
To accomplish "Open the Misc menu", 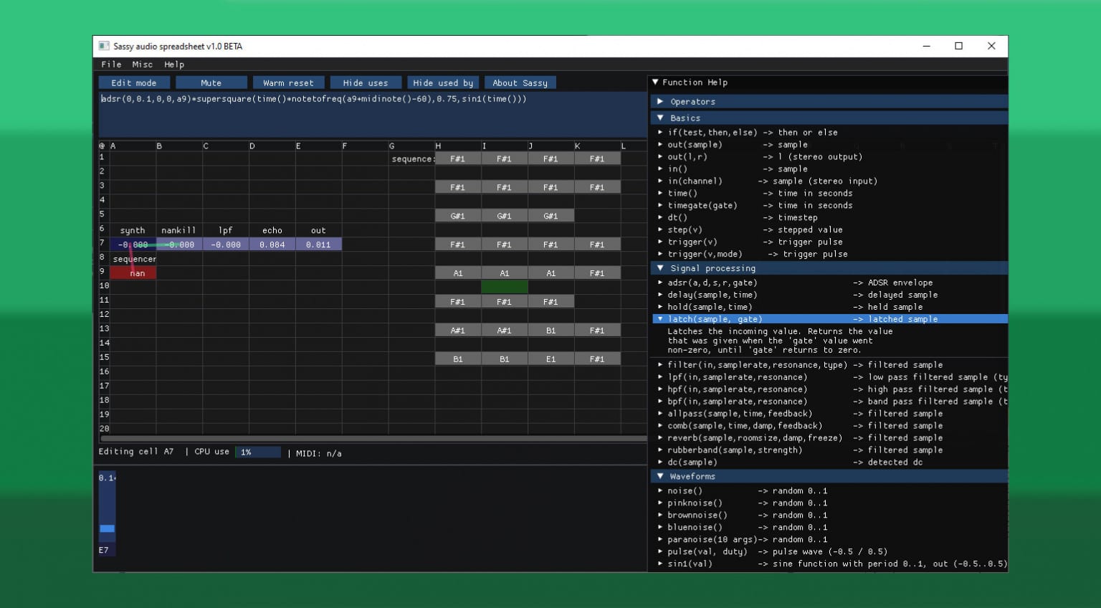I will [142, 65].
